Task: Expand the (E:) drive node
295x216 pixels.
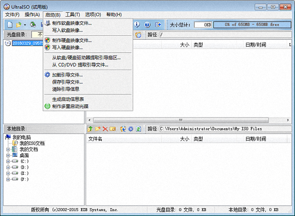Action: (8, 173)
